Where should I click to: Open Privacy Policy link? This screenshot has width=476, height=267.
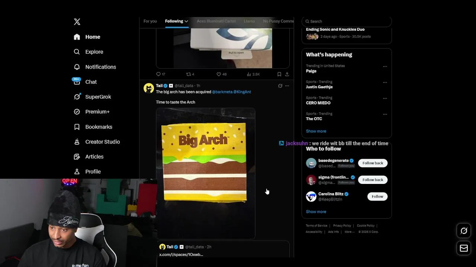(x=342, y=225)
